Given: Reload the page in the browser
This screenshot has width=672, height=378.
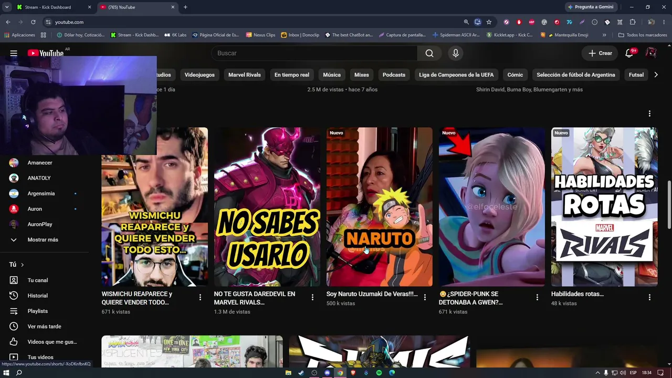Looking at the screenshot, I should click(x=33, y=22).
